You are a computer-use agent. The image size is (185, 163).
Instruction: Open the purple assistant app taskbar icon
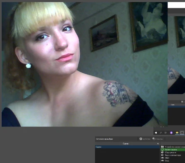pyautogui.click(x=171, y=133)
